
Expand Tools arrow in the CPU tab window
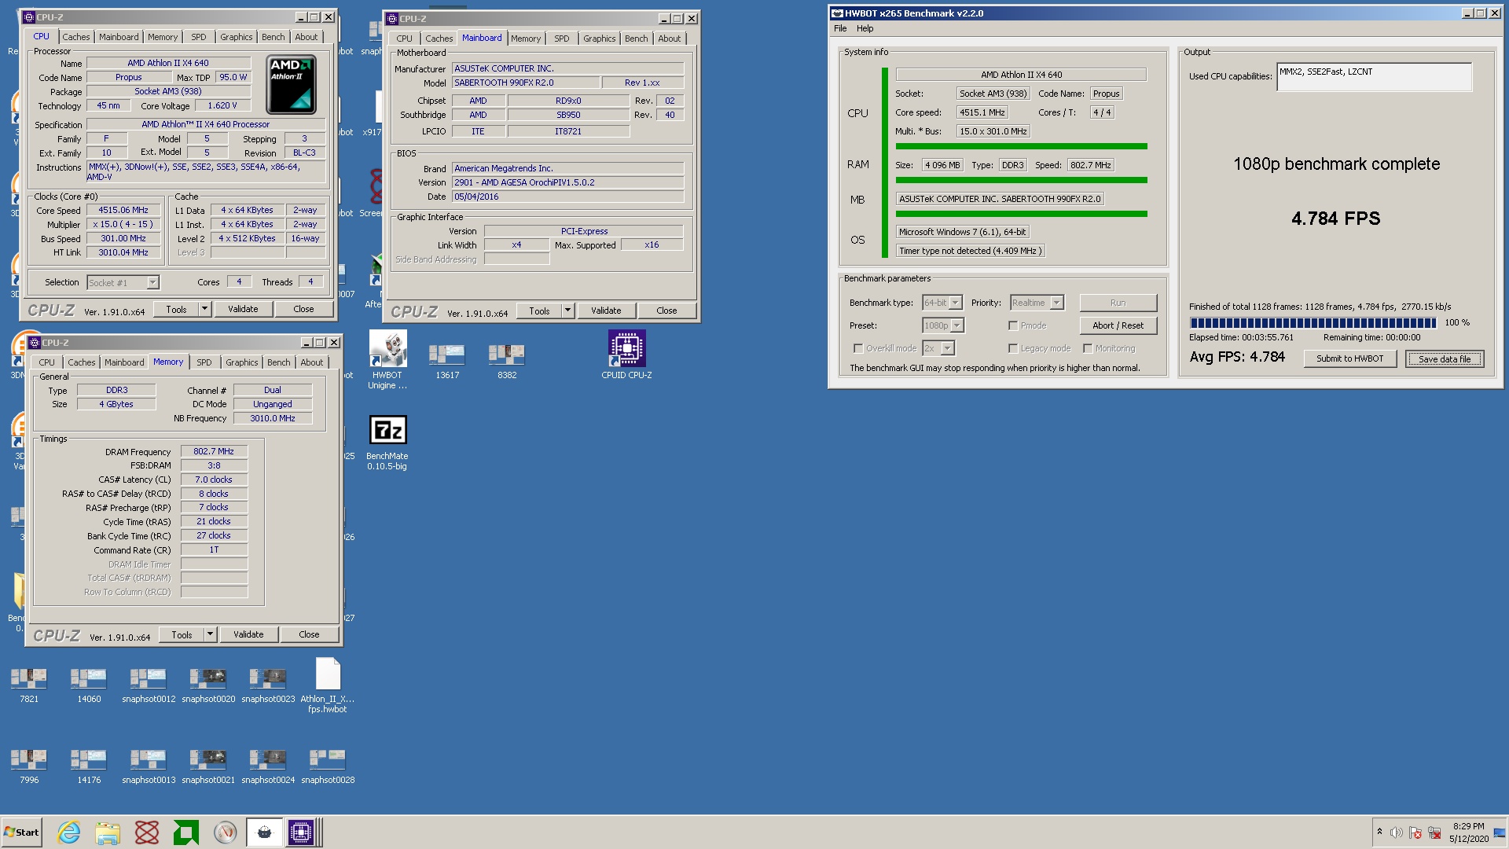(204, 309)
